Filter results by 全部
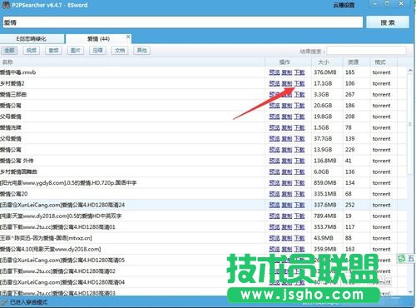 pyautogui.click(x=9, y=50)
